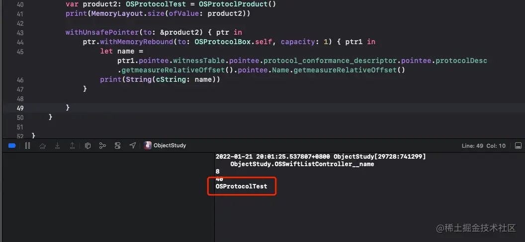Click line number 46 in the gutter
This screenshot has height=242, width=525.
pos(20,80)
